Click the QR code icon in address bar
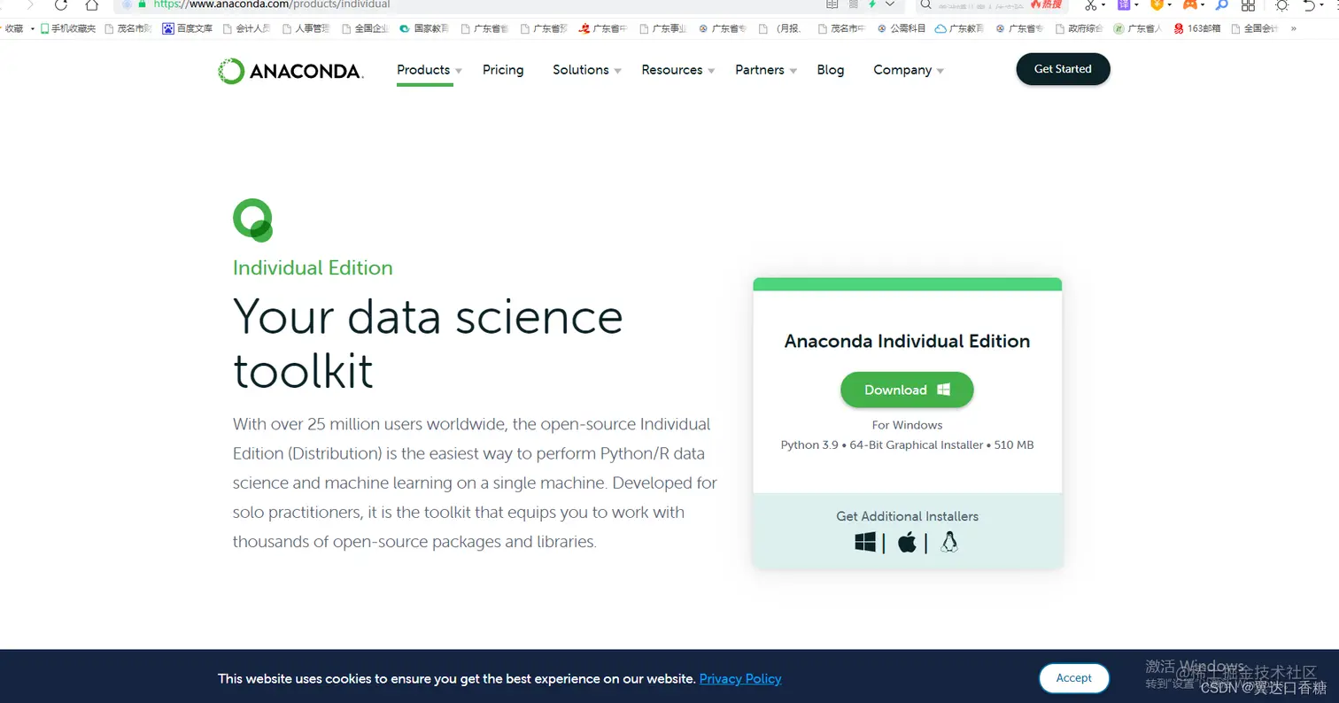This screenshot has height=703, width=1339. pos(854,4)
